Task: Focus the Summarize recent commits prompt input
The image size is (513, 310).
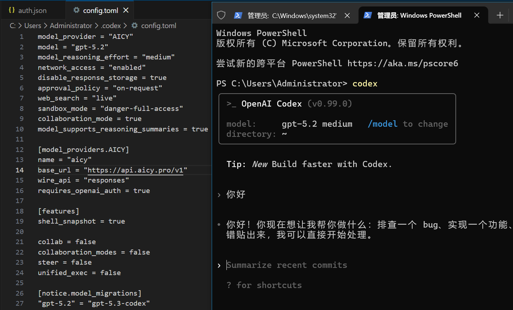Action: [287, 265]
